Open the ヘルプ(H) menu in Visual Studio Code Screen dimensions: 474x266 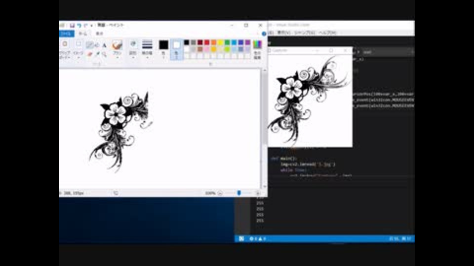[328, 33]
